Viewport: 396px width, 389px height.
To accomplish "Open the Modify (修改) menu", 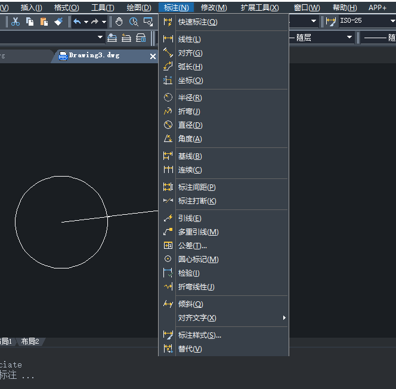I will [214, 8].
